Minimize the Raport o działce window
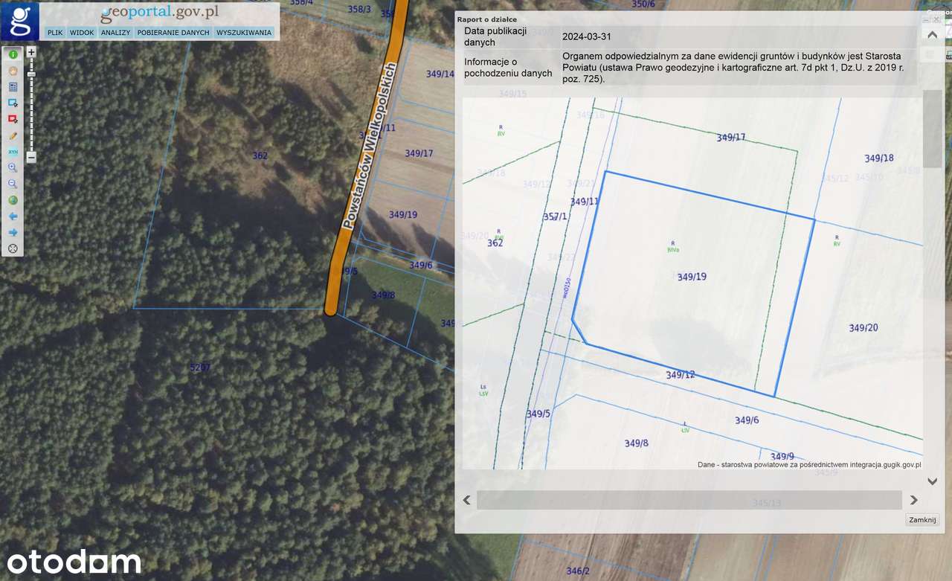 [926, 20]
